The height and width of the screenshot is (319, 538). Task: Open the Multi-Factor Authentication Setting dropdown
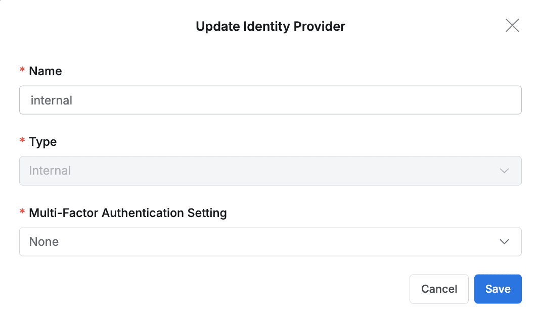(271, 242)
